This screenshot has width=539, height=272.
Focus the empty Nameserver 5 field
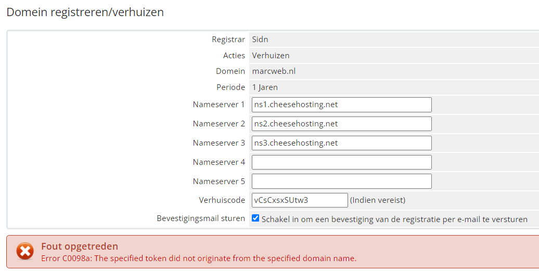[x=341, y=181]
